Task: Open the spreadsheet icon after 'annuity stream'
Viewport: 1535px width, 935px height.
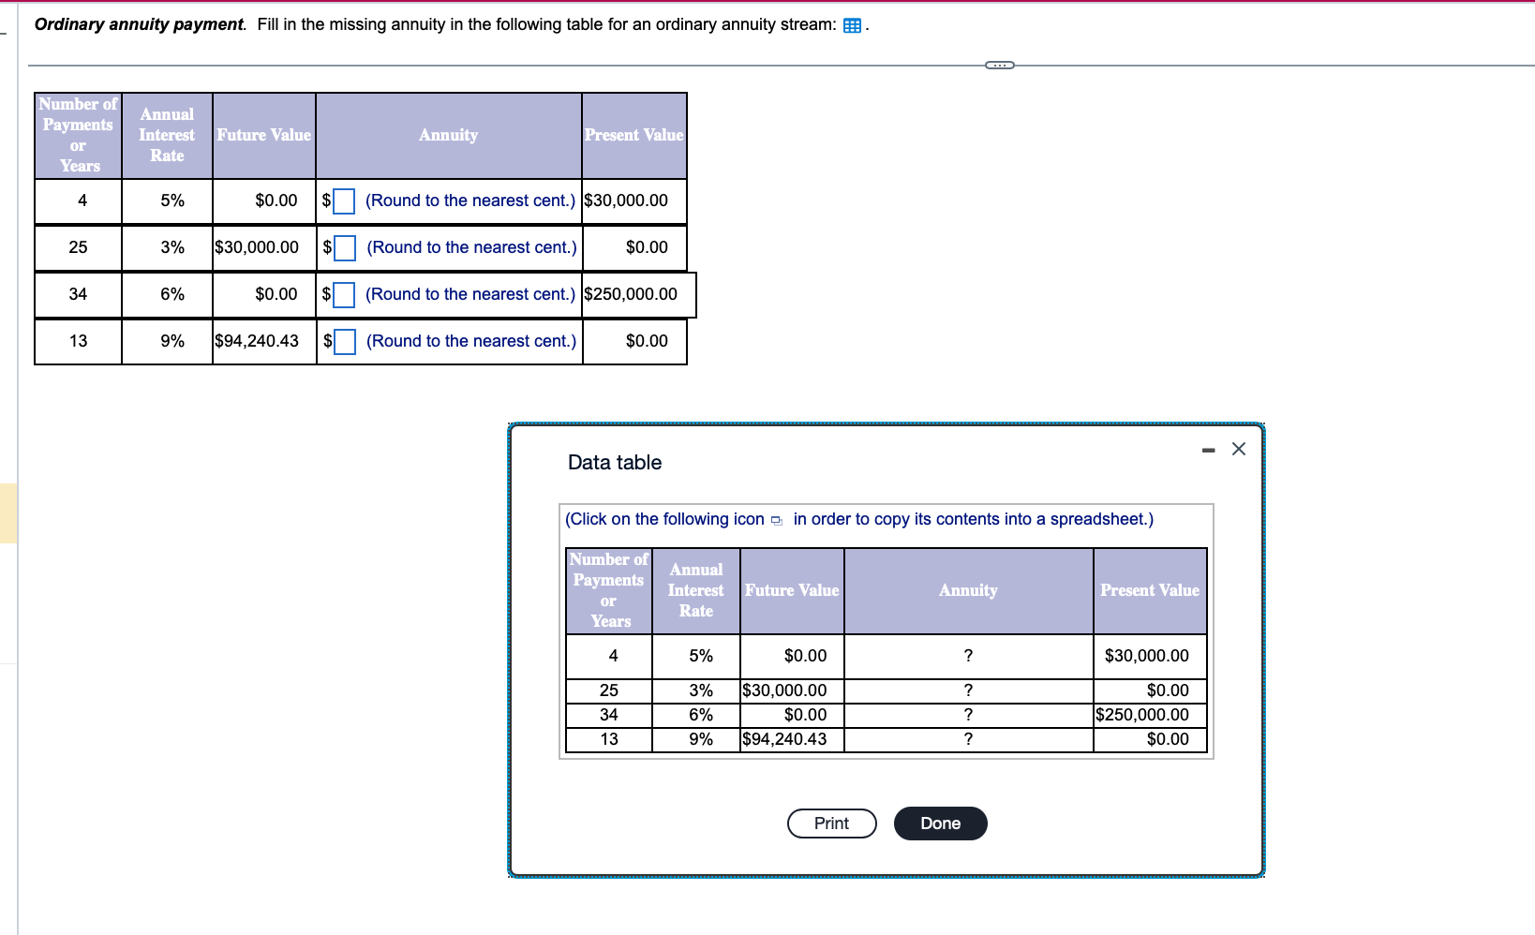Action: coord(852,25)
